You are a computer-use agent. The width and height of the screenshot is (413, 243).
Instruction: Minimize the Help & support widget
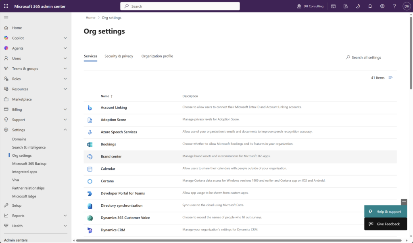coord(404,202)
